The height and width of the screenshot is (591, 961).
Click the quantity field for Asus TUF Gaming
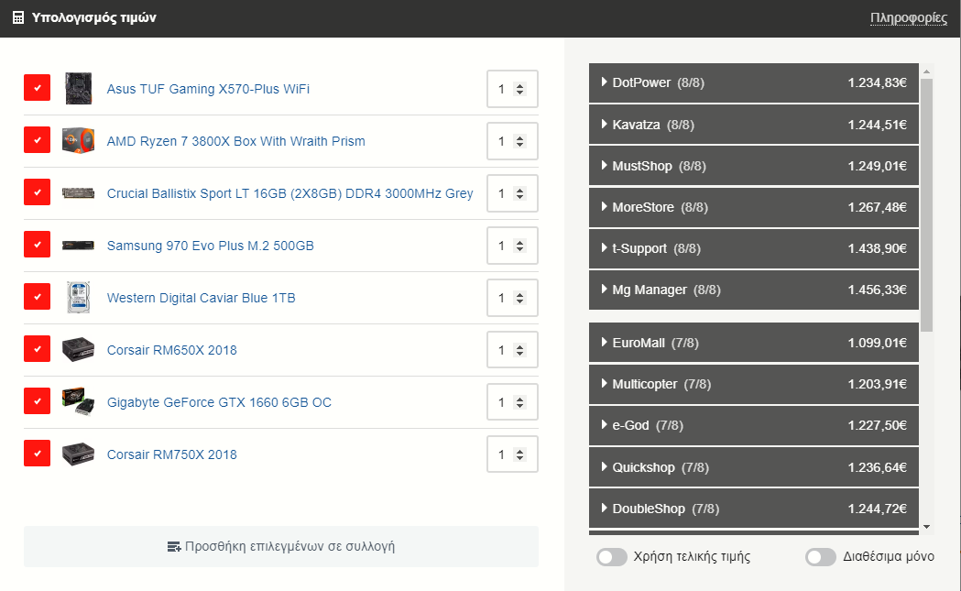pyautogui.click(x=512, y=89)
